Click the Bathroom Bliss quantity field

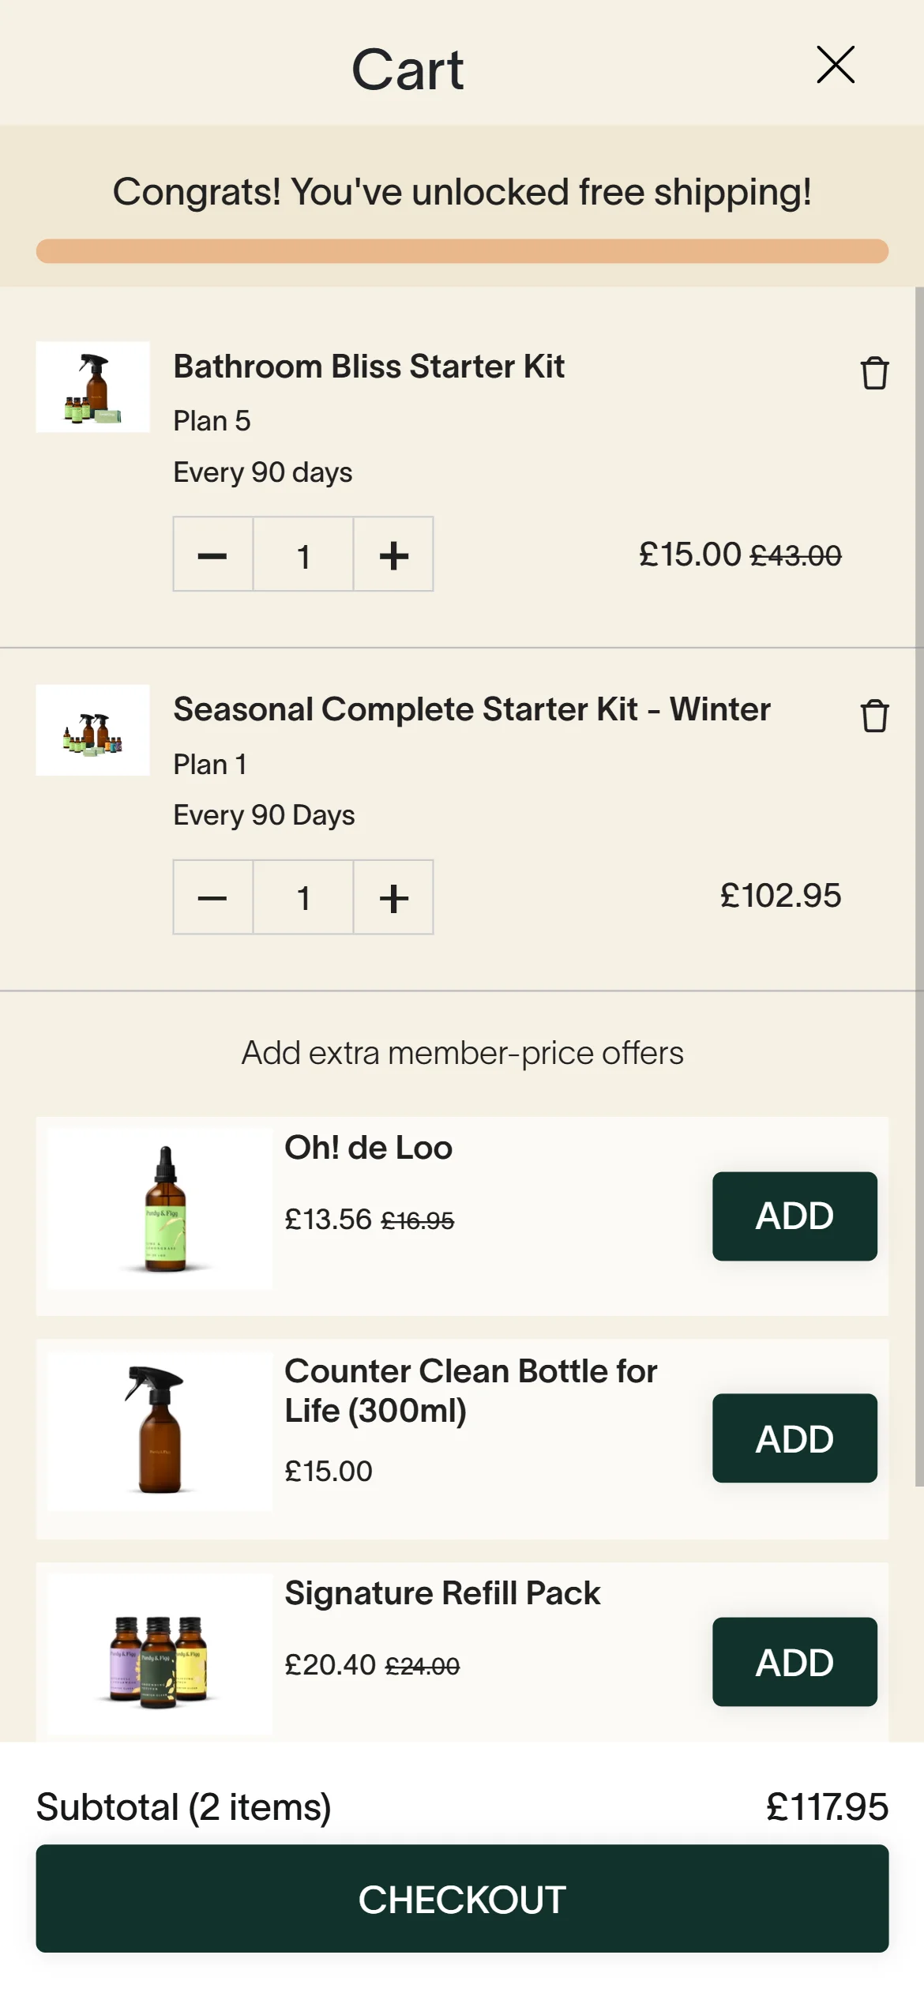coord(303,555)
